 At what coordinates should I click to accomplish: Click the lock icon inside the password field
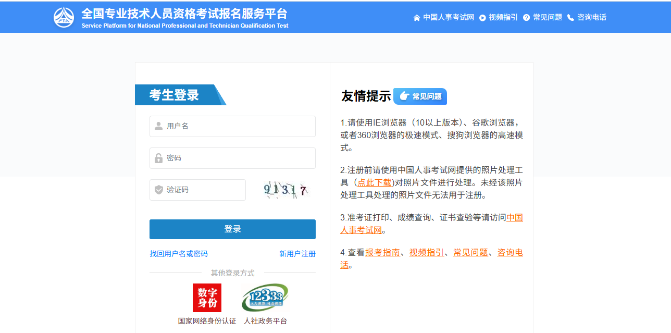(158, 158)
